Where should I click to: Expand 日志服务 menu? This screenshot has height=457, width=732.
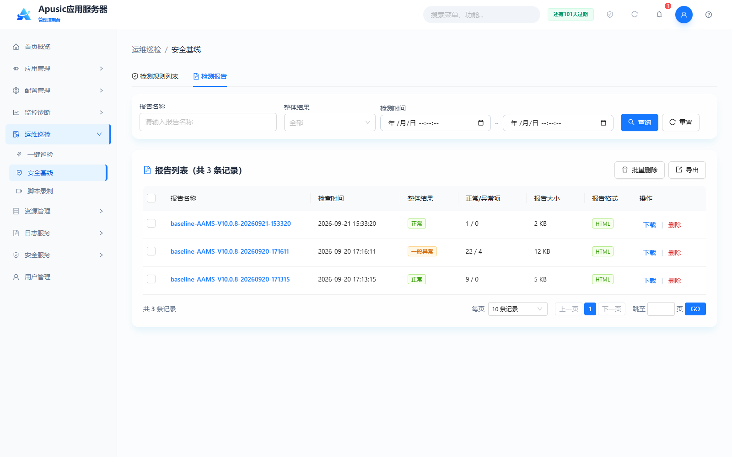click(59, 233)
